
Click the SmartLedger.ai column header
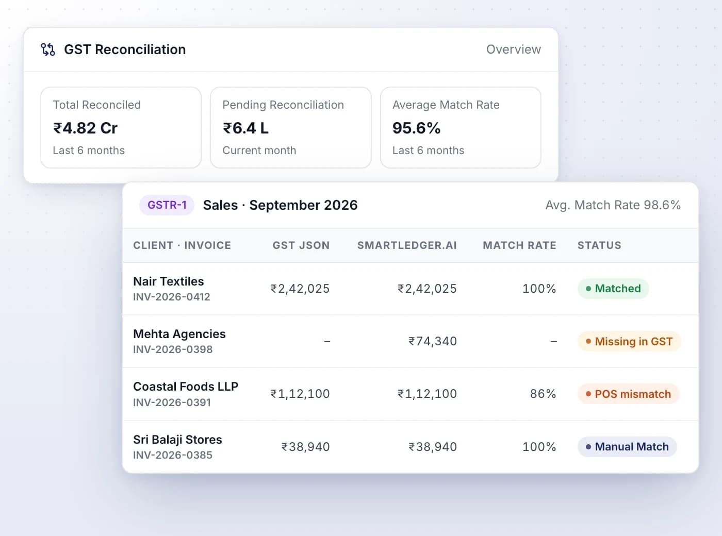point(407,245)
